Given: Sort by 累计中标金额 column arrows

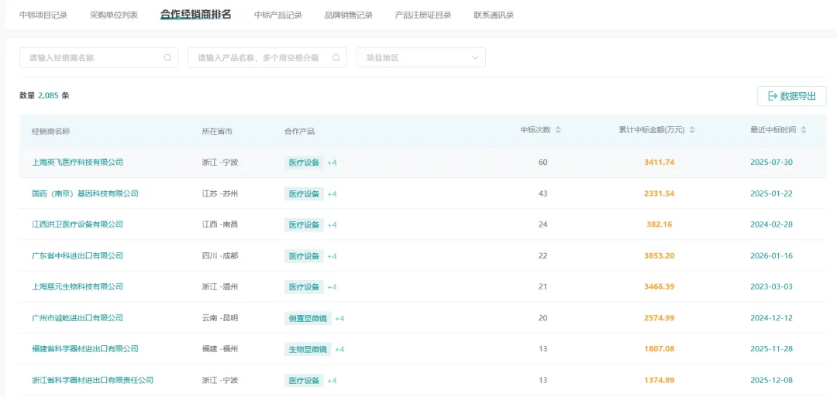Looking at the screenshot, I should pos(692,130).
